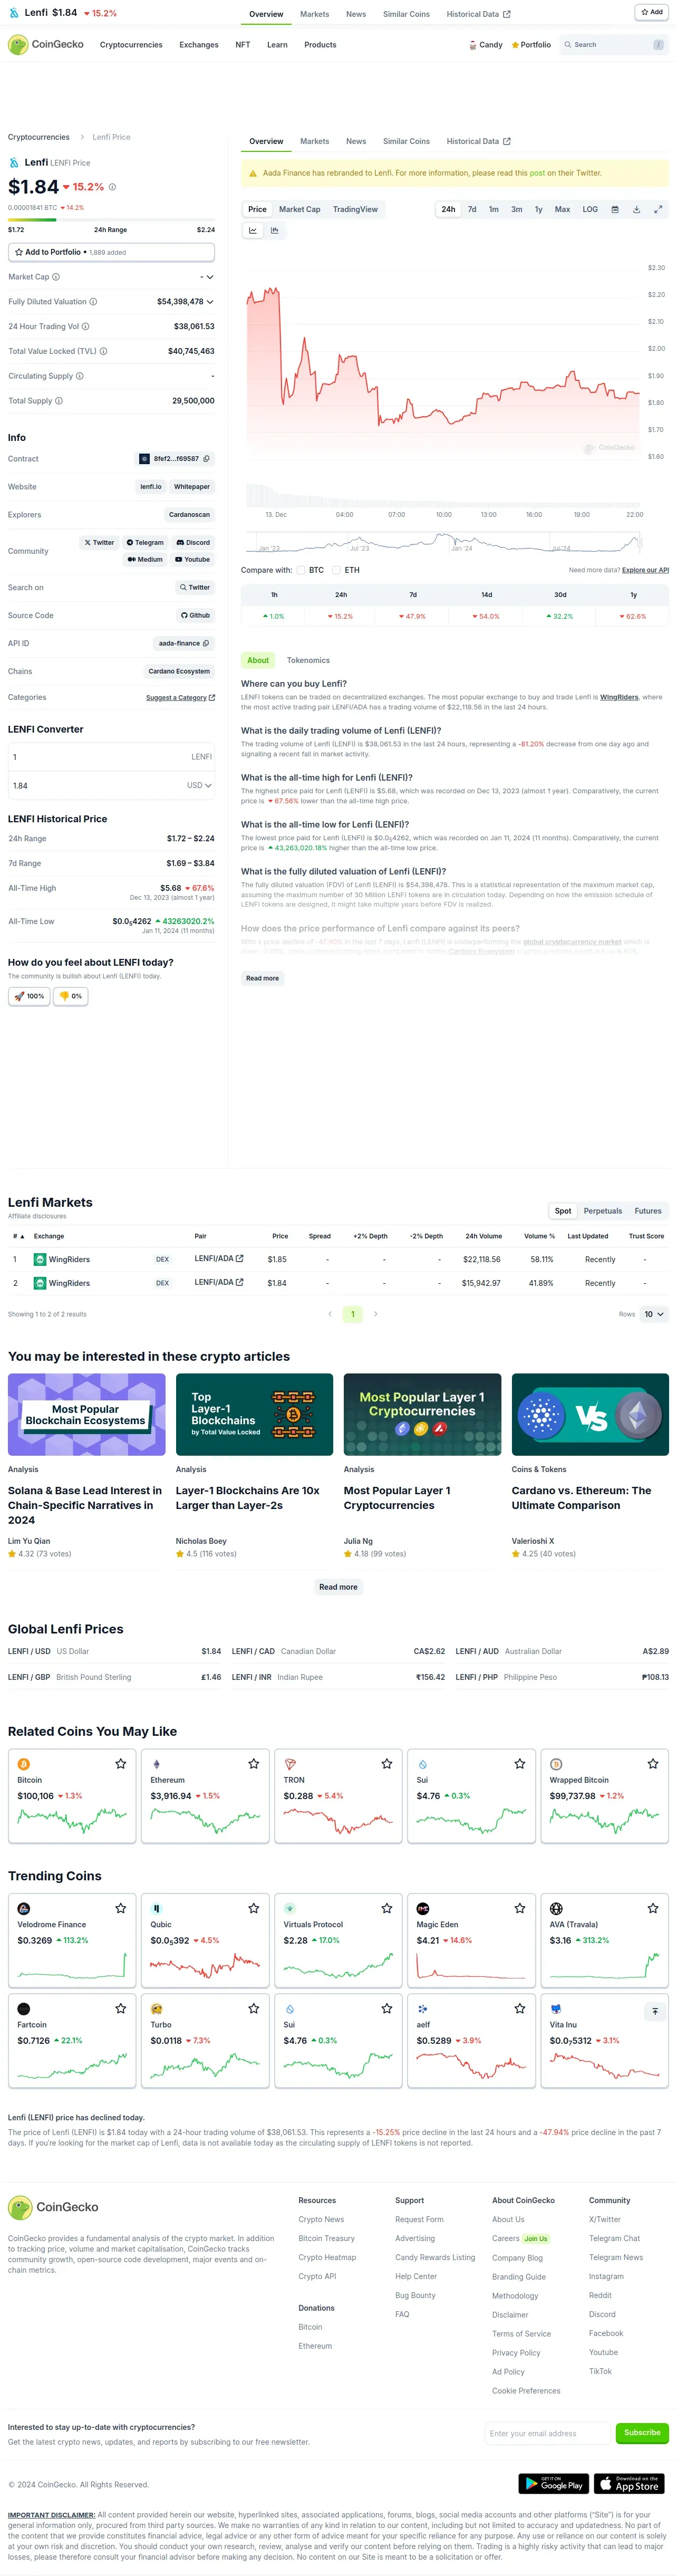Expand chart to fullscreen icon

click(658, 210)
